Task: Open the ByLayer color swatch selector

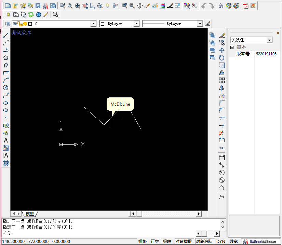Action: (x=136, y=24)
